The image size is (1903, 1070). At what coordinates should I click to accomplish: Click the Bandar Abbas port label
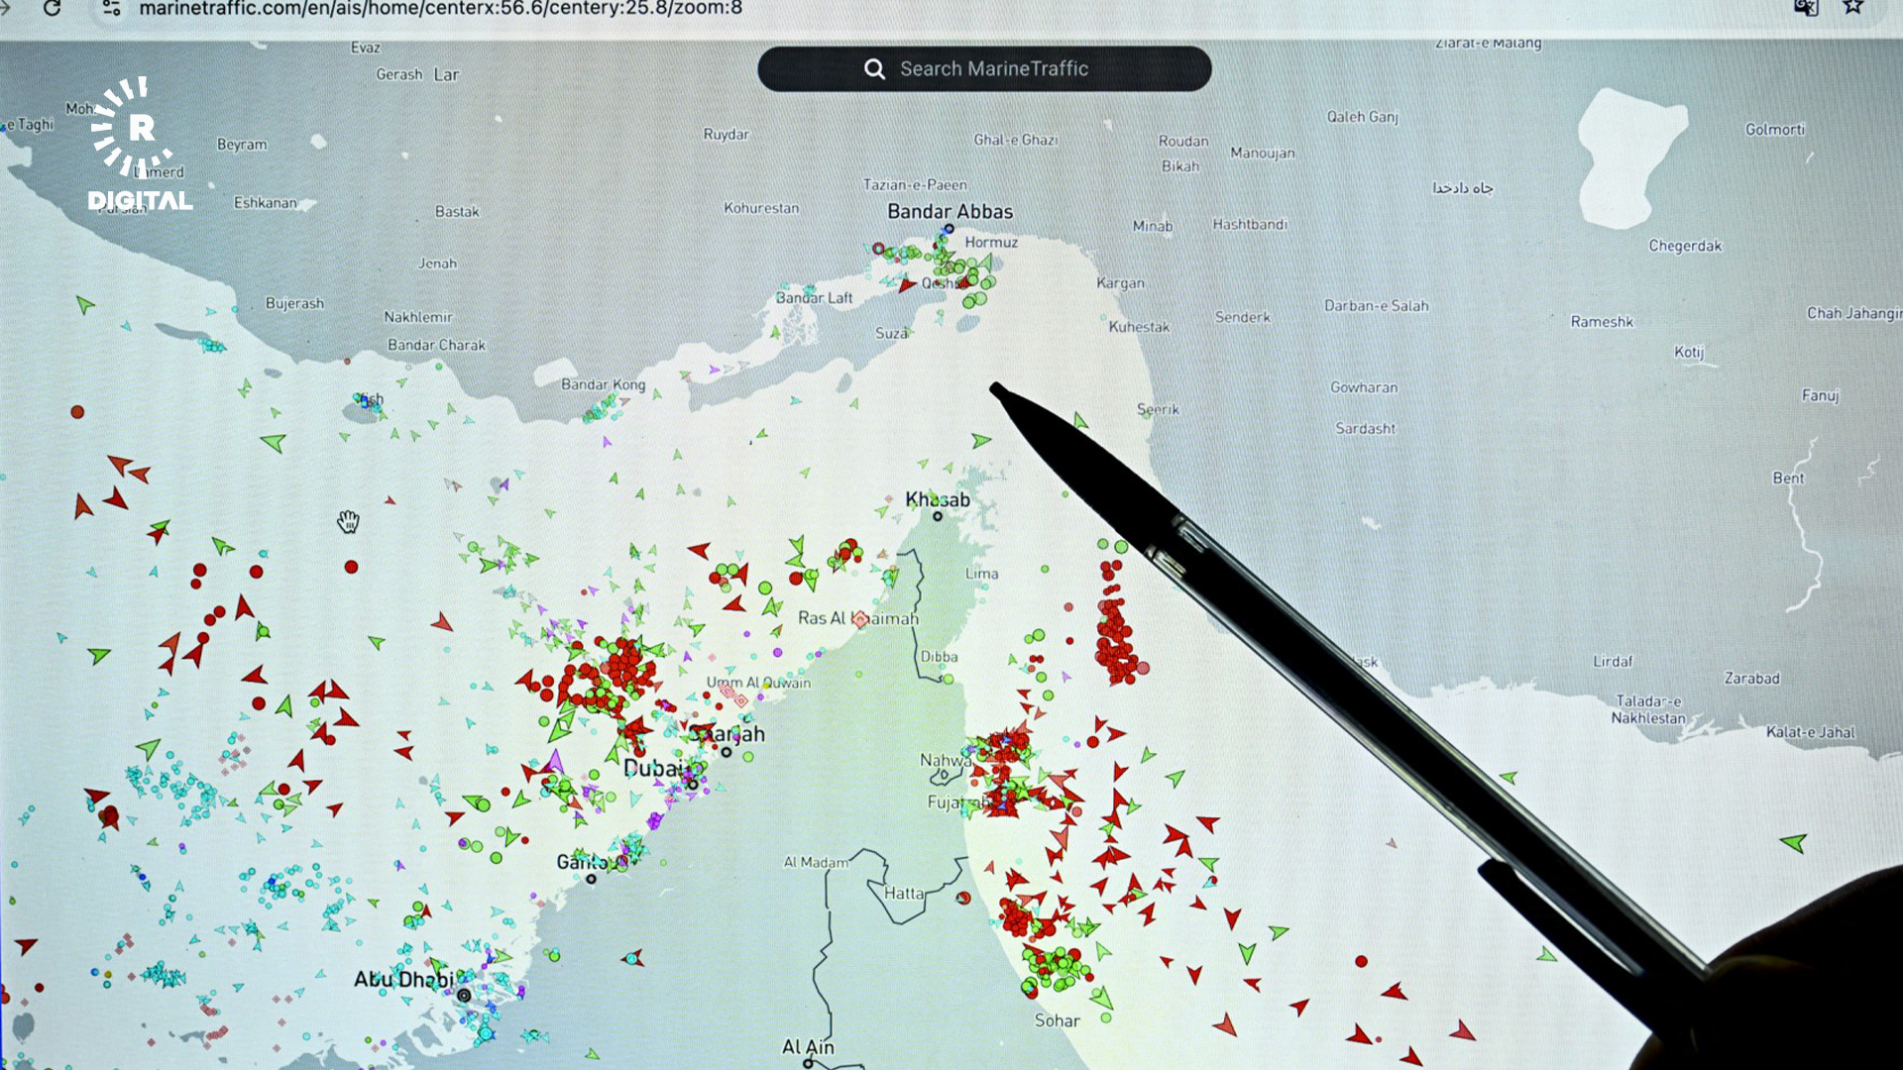click(x=950, y=211)
